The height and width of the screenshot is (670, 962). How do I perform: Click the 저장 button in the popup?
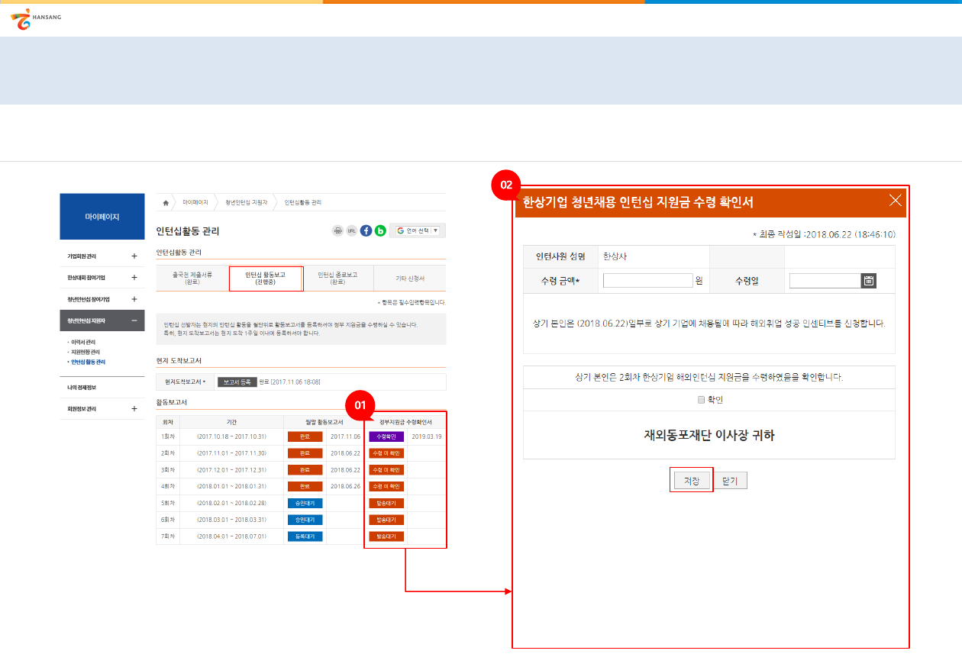(x=692, y=480)
